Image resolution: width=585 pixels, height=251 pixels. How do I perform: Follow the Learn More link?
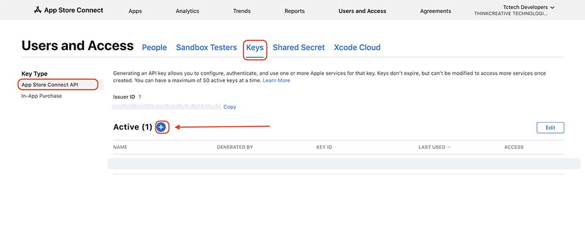(277, 81)
